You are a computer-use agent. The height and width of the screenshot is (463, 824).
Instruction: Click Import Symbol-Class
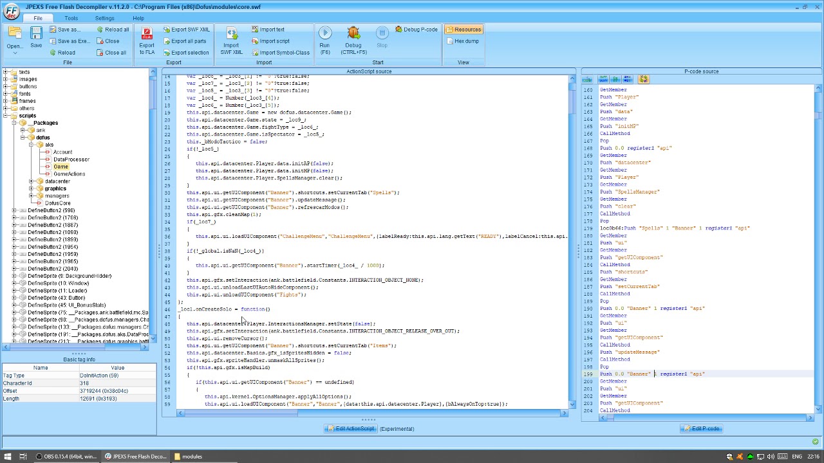click(280, 53)
